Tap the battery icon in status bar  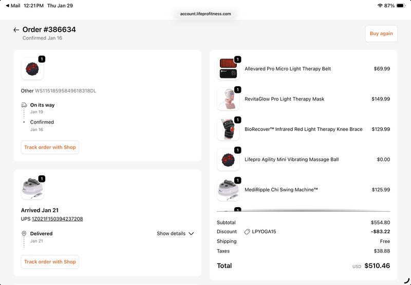tap(400, 6)
